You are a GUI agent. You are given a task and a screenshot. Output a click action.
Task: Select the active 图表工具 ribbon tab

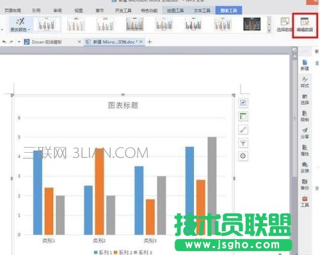point(228,10)
